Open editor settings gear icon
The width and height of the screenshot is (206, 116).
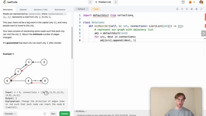196,9
